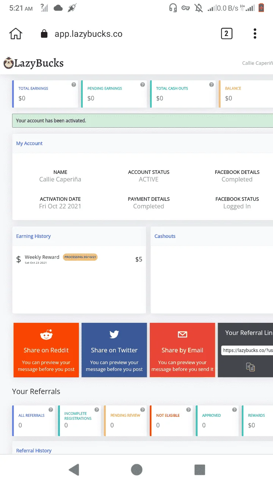Click the email envelope icon

point(182,334)
